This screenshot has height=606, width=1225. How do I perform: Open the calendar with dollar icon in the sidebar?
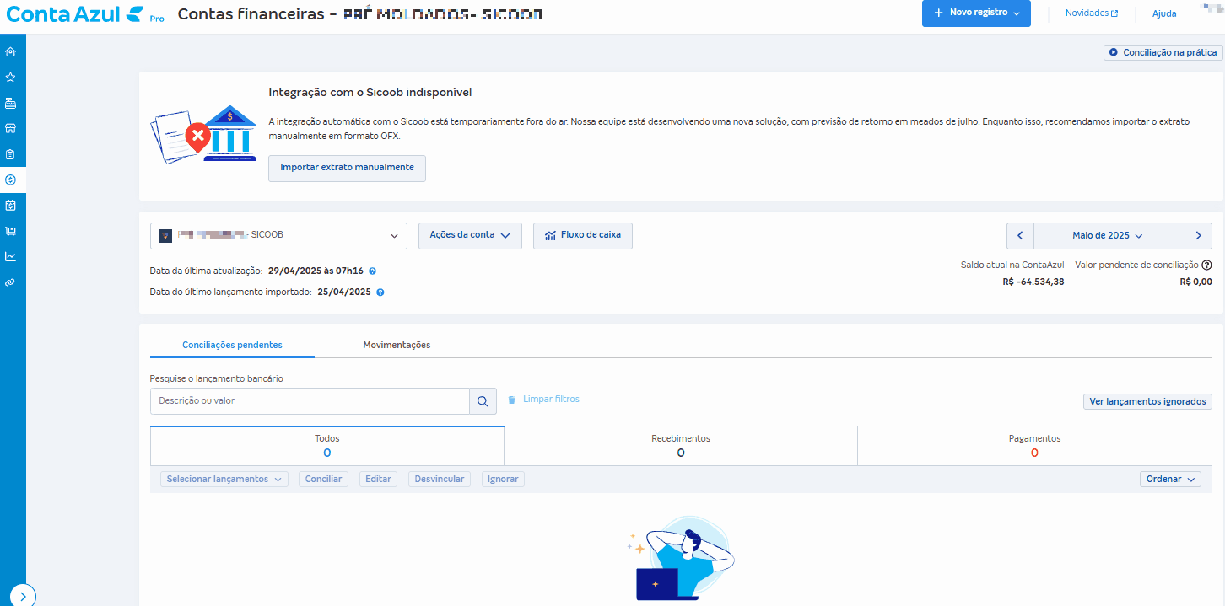point(10,205)
